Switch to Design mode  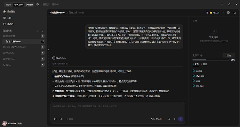[x=29, y=5]
